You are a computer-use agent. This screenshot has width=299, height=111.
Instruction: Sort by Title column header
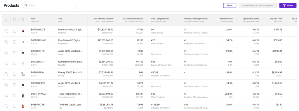(60, 19)
